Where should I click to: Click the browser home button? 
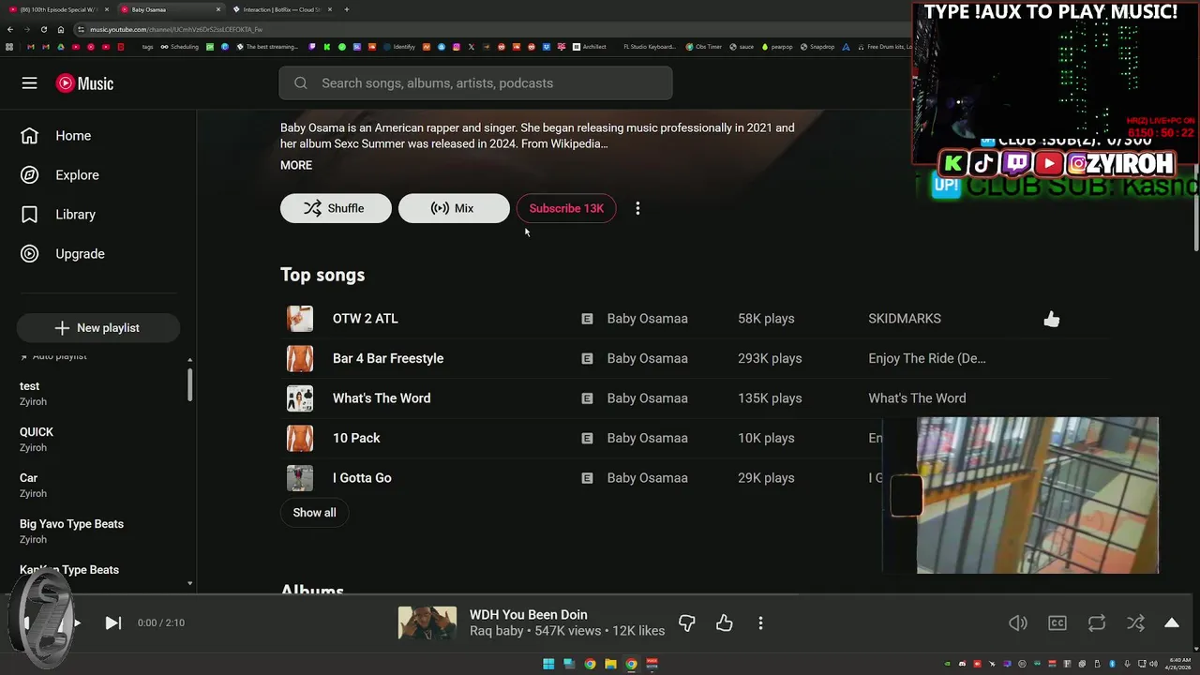pyautogui.click(x=61, y=29)
